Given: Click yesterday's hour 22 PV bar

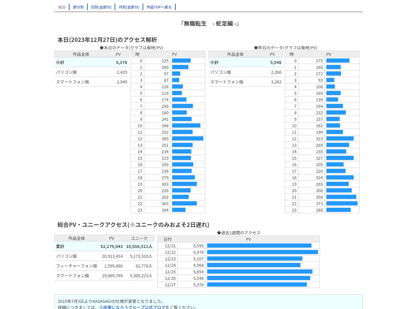Looking at the screenshot, I should (342, 204).
